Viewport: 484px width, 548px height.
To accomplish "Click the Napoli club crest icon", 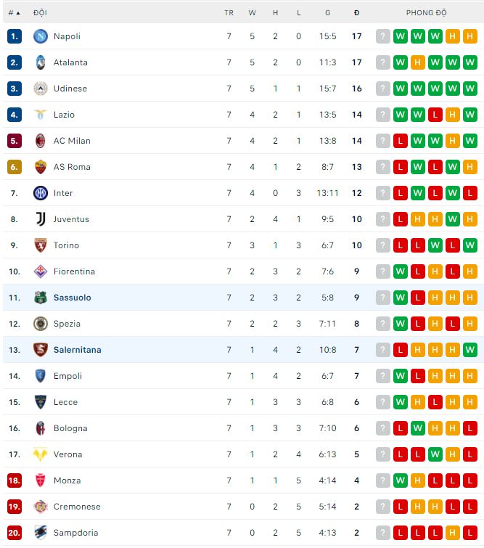I will (x=40, y=36).
